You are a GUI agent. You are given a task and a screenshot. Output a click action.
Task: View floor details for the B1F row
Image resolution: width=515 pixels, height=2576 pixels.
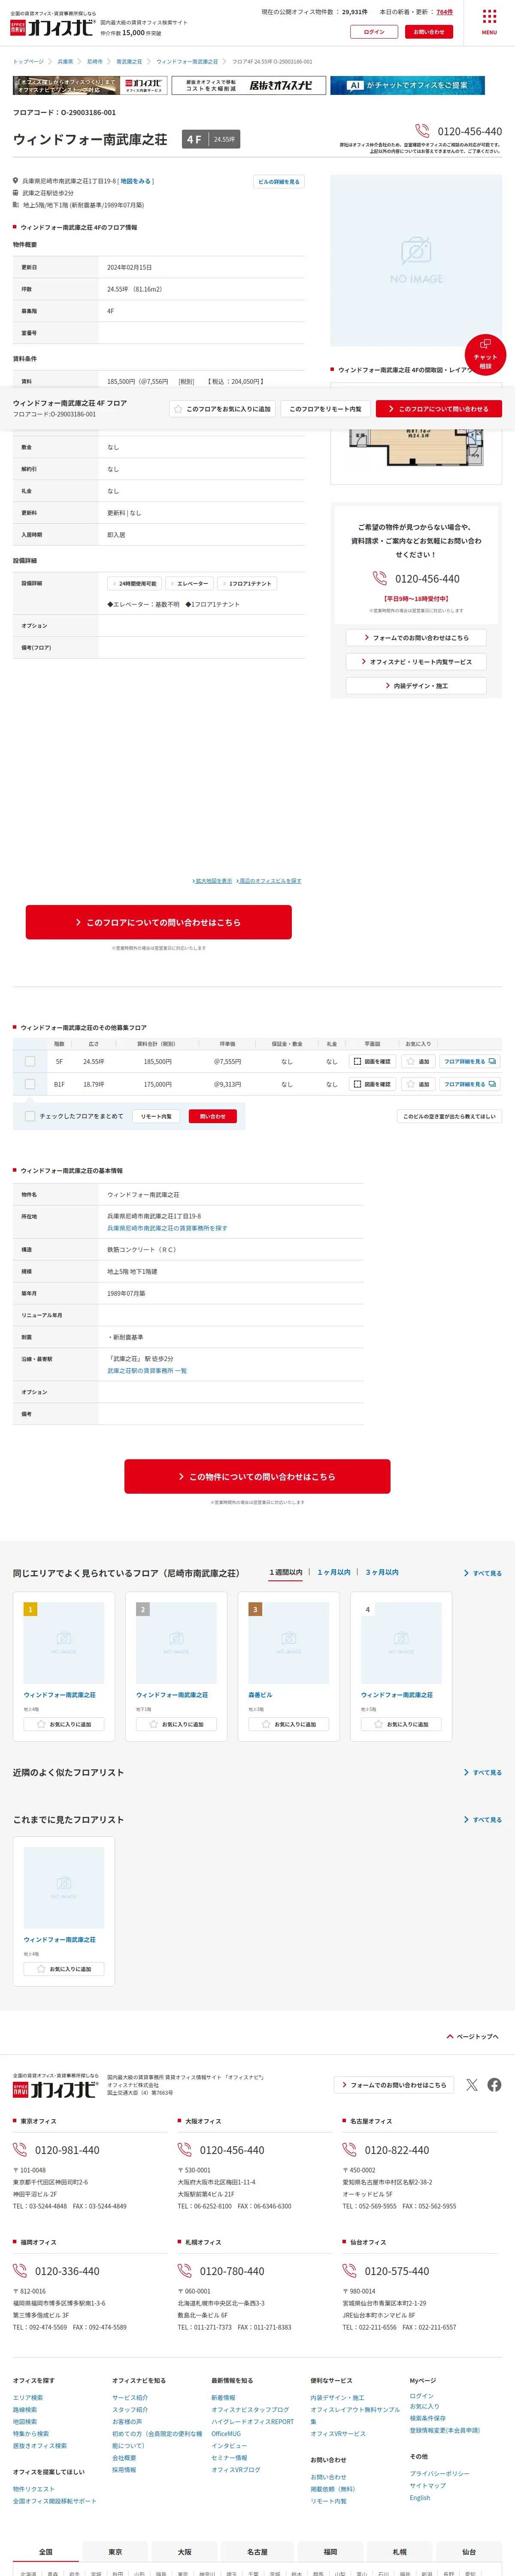pos(469,1084)
